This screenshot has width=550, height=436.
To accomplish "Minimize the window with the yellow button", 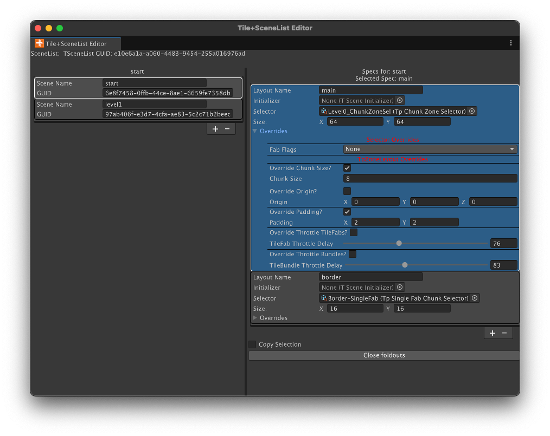I will coord(49,28).
